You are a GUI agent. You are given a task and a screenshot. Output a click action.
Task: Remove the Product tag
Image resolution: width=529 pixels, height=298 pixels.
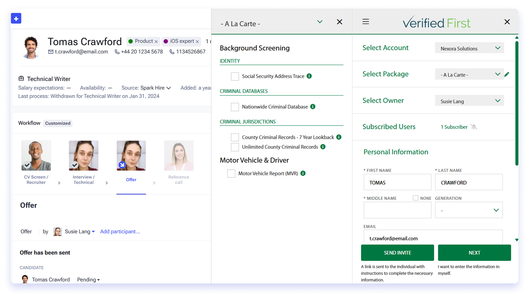(156, 41)
